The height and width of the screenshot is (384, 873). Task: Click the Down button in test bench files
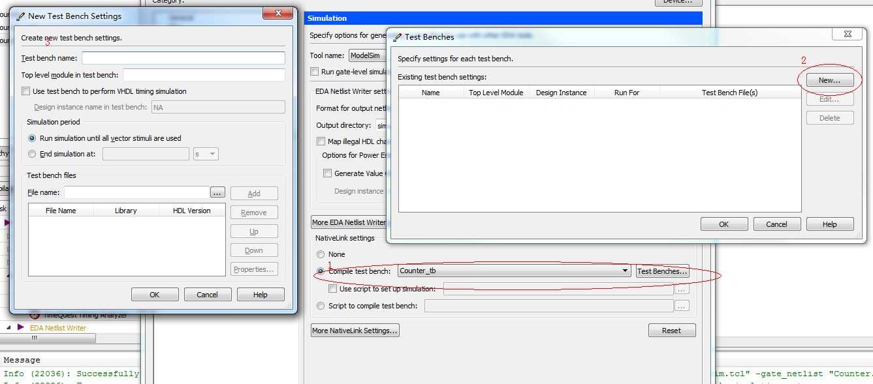tap(254, 250)
